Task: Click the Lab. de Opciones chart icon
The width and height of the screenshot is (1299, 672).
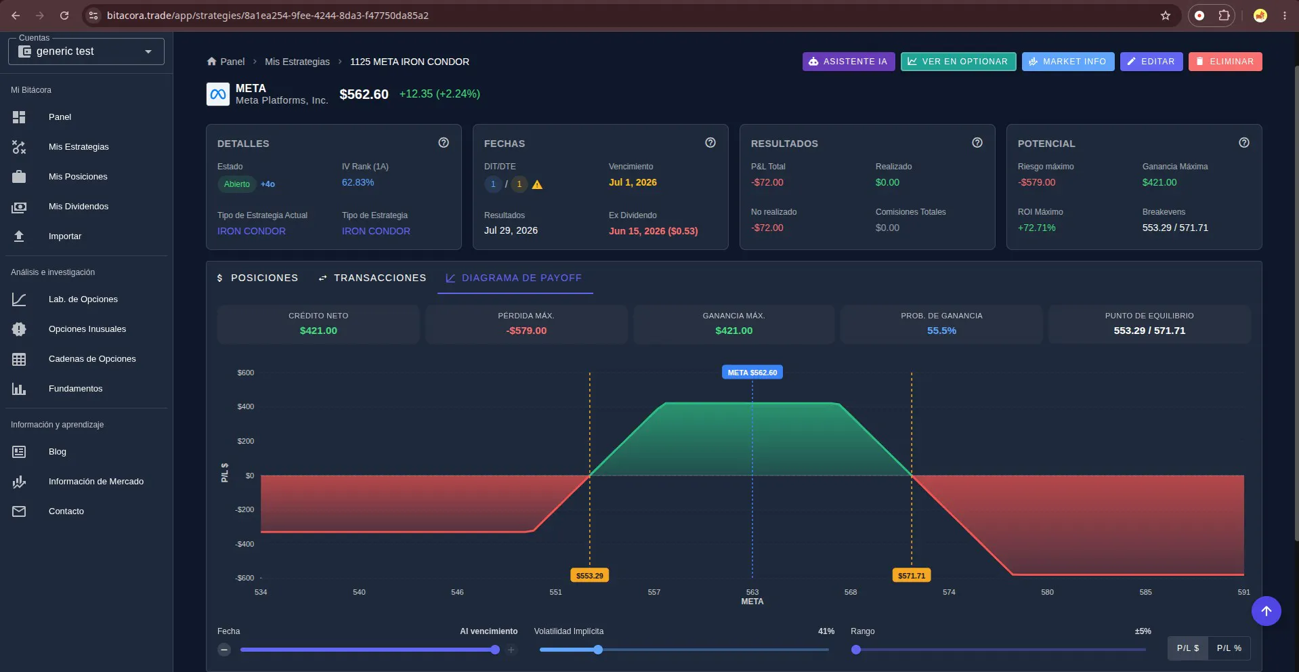Action: coord(19,299)
